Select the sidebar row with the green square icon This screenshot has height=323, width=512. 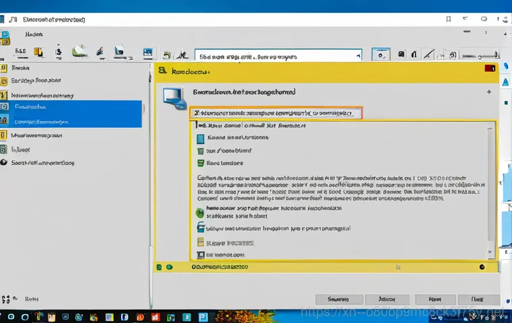[72, 149]
